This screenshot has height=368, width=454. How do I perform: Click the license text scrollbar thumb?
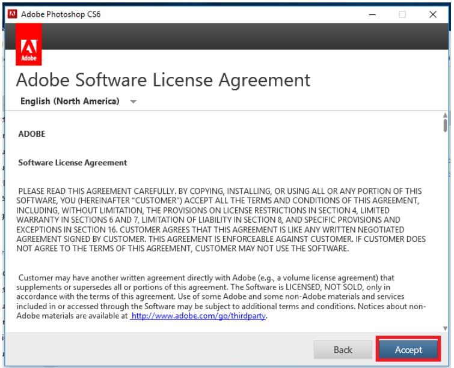coord(445,125)
